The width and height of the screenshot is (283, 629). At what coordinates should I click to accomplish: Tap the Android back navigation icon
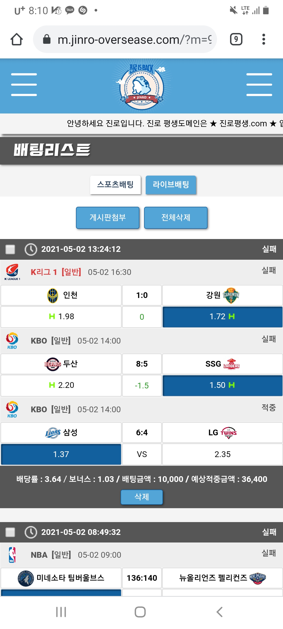219,612
